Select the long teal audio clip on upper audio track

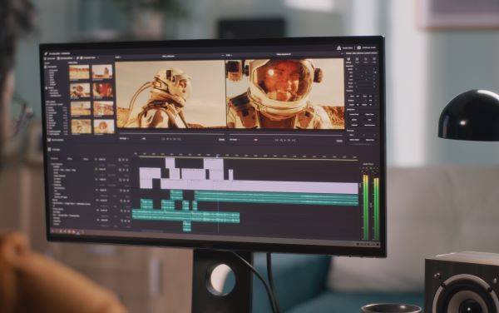point(276,198)
